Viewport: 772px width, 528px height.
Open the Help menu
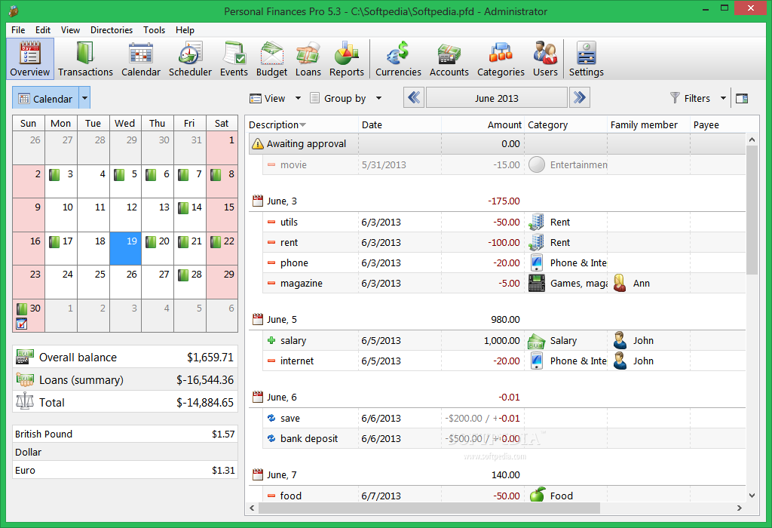[x=185, y=30]
